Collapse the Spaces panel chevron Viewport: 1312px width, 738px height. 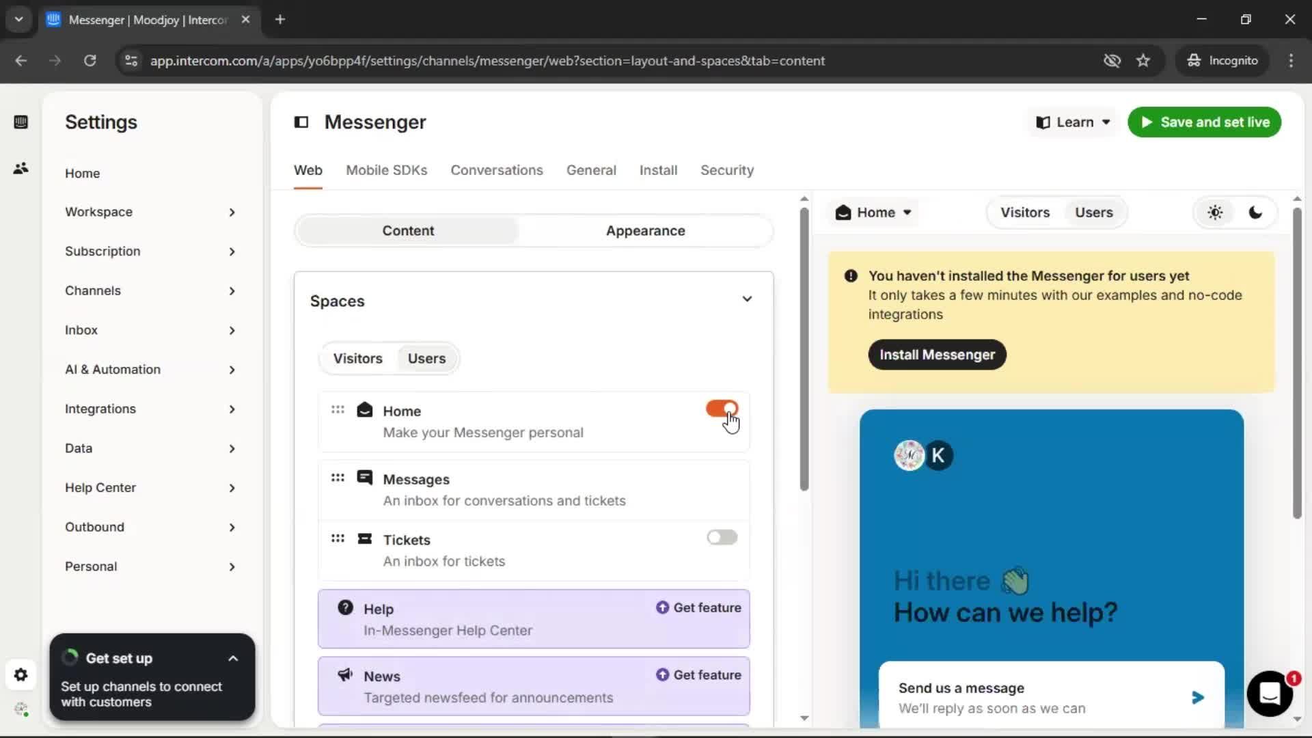pyautogui.click(x=747, y=299)
